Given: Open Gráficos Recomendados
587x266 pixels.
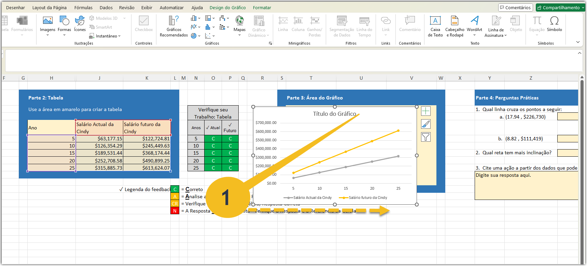Looking at the screenshot, I should click(x=174, y=26).
